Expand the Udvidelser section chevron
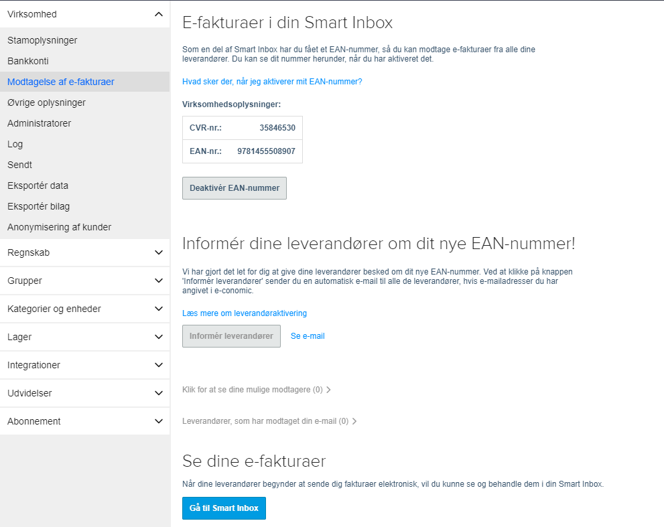 159,393
